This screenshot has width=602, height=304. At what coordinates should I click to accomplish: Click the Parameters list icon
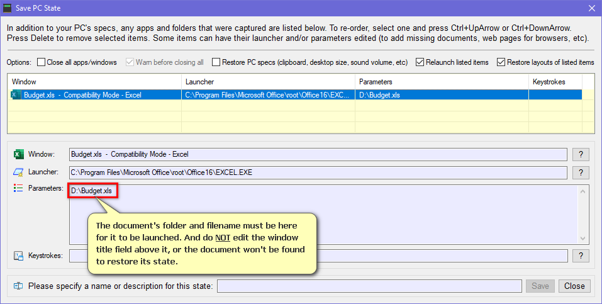18,188
